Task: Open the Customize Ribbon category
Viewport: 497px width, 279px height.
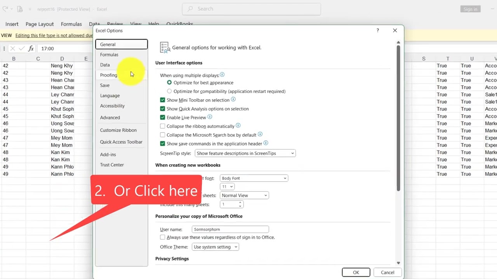Action: (122, 130)
